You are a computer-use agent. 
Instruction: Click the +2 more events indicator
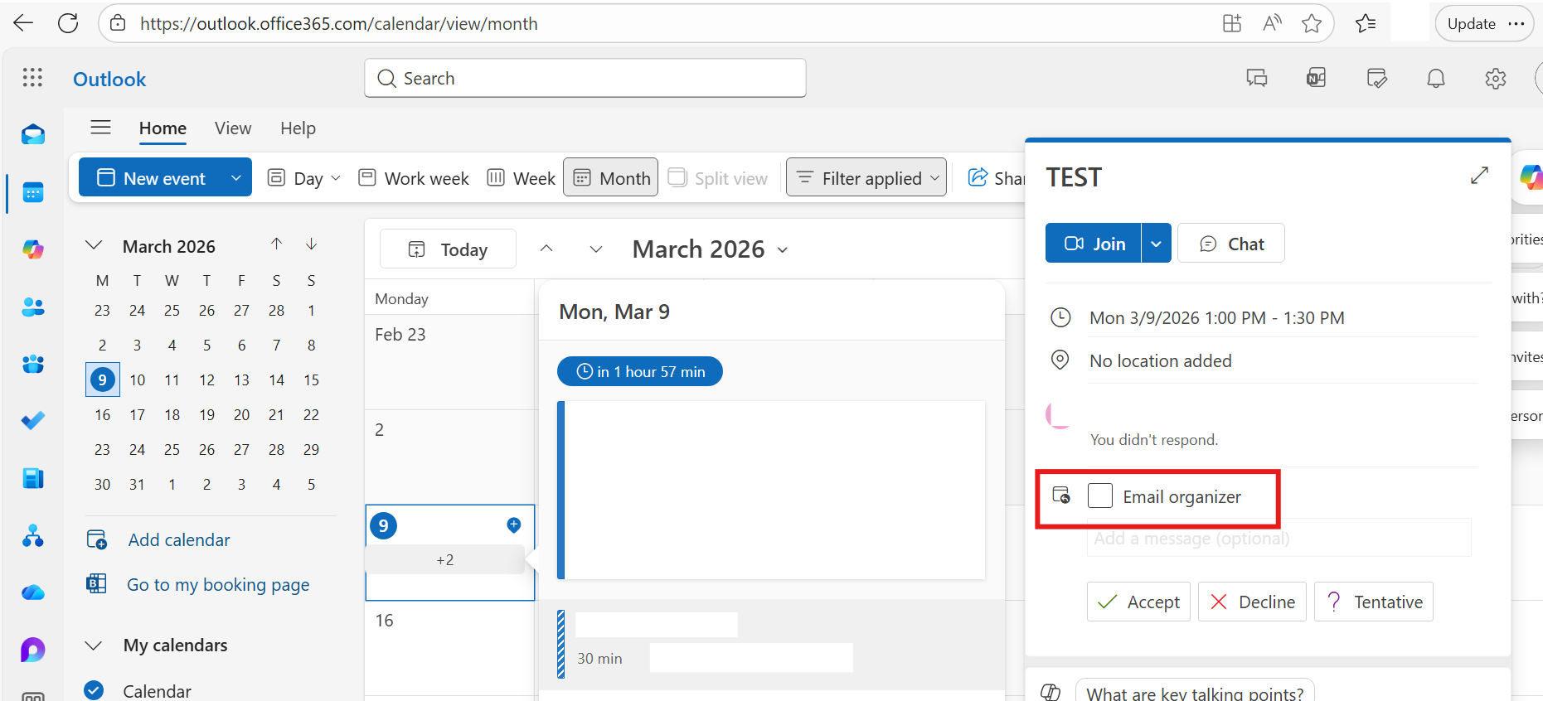coord(445,560)
